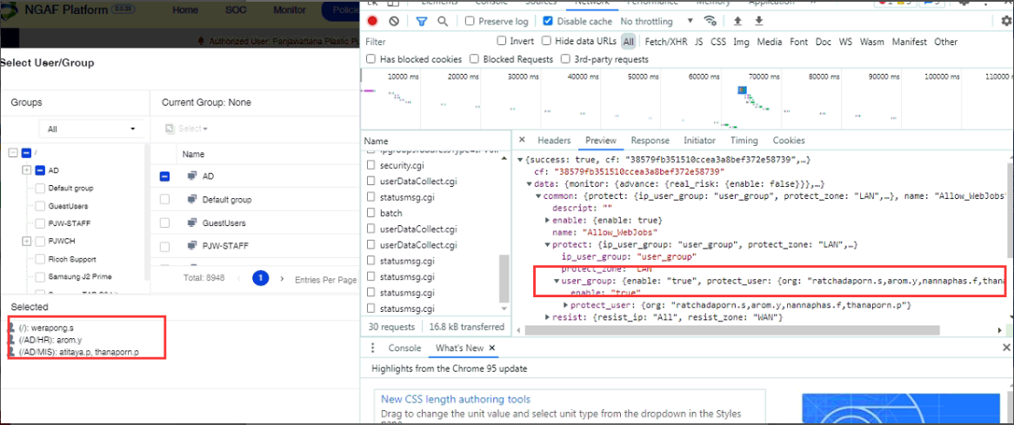
Task: Enable the Preserve log checkbox
Action: 470,21
